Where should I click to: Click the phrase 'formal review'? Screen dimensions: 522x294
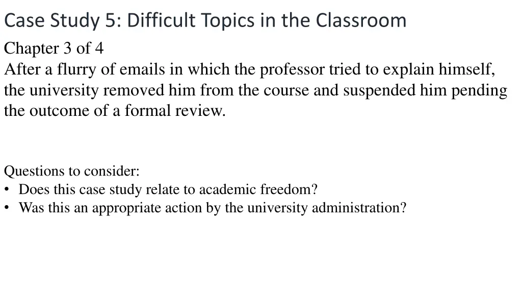point(177,111)
